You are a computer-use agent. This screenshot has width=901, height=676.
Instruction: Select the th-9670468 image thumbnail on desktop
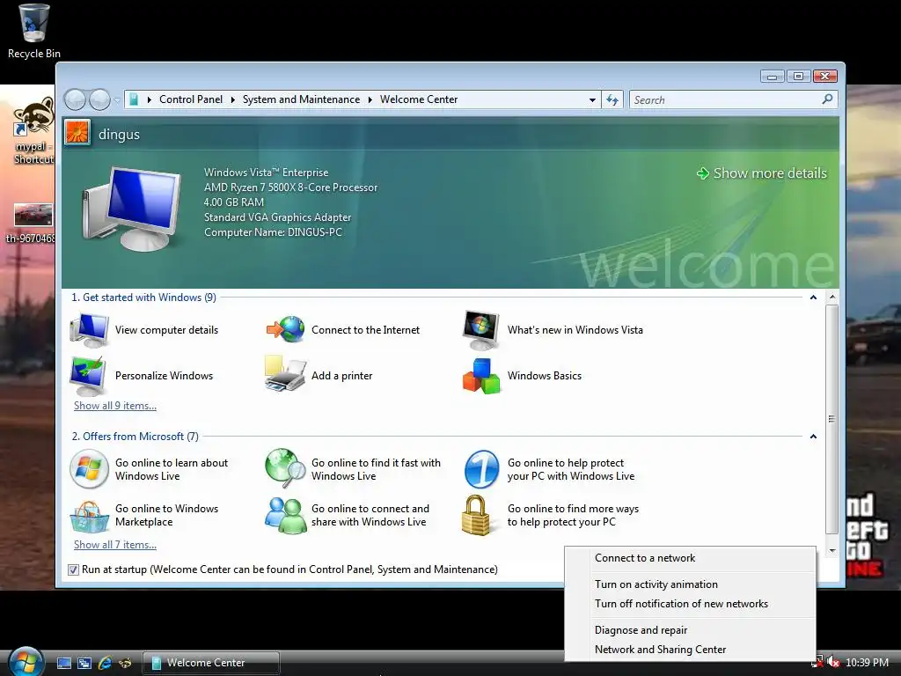pyautogui.click(x=33, y=215)
